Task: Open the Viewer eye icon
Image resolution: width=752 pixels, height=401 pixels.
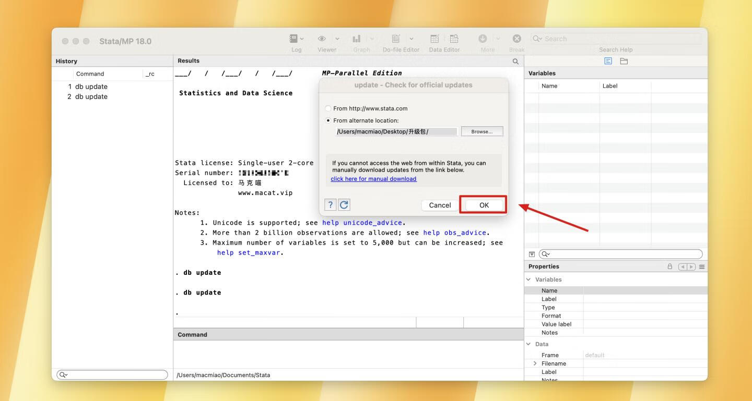Action: 322,39
